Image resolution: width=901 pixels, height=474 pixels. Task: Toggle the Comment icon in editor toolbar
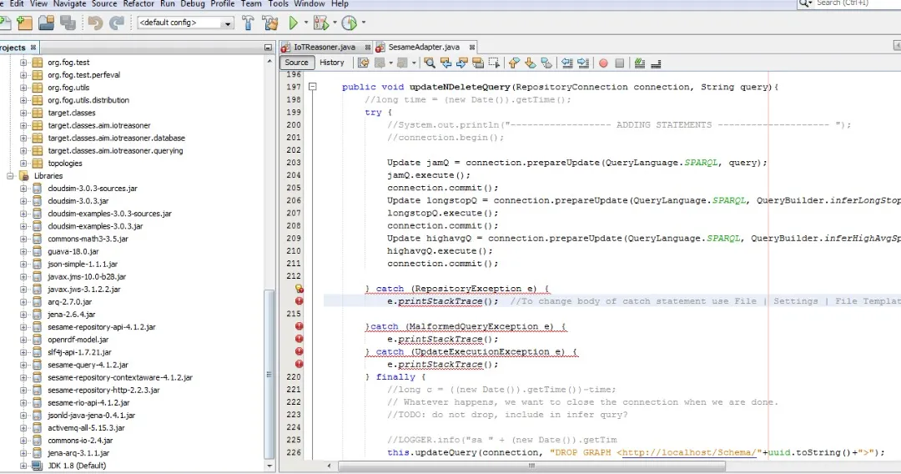[639, 63]
